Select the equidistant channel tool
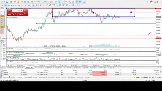Image resolution: width=162 pixels, height=91 pixels. click(x=50, y=5)
